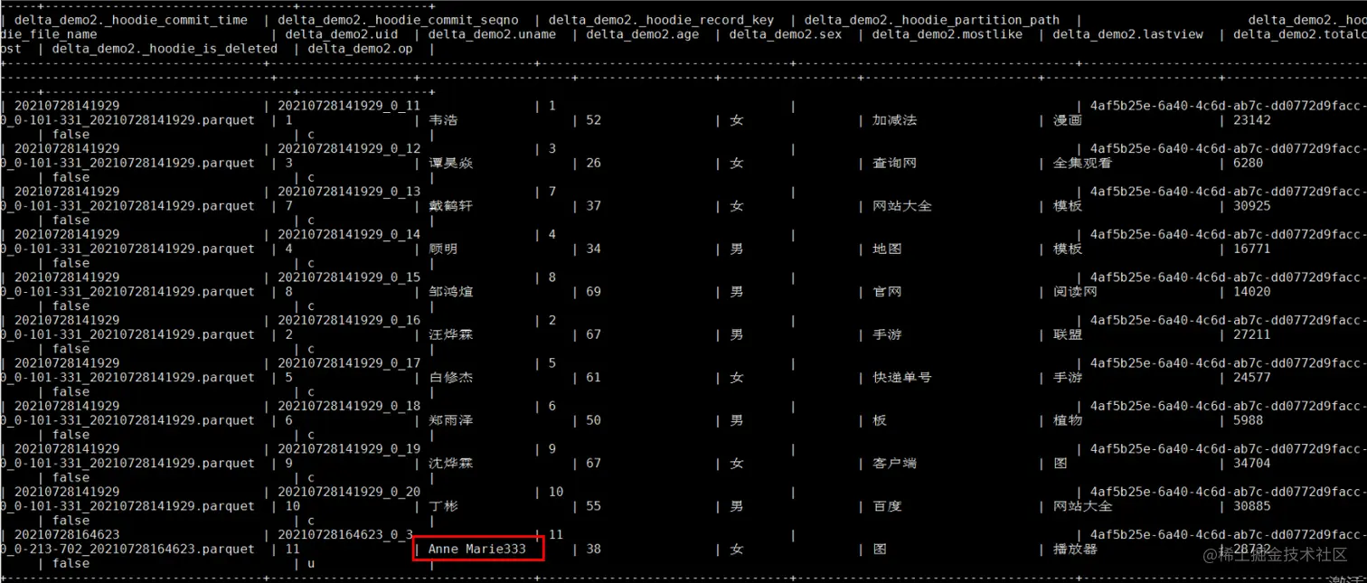1367x583 pixels.
Task: Click the uname value Anne Marie333
Action: pyautogui.click(x=477, y=550)
